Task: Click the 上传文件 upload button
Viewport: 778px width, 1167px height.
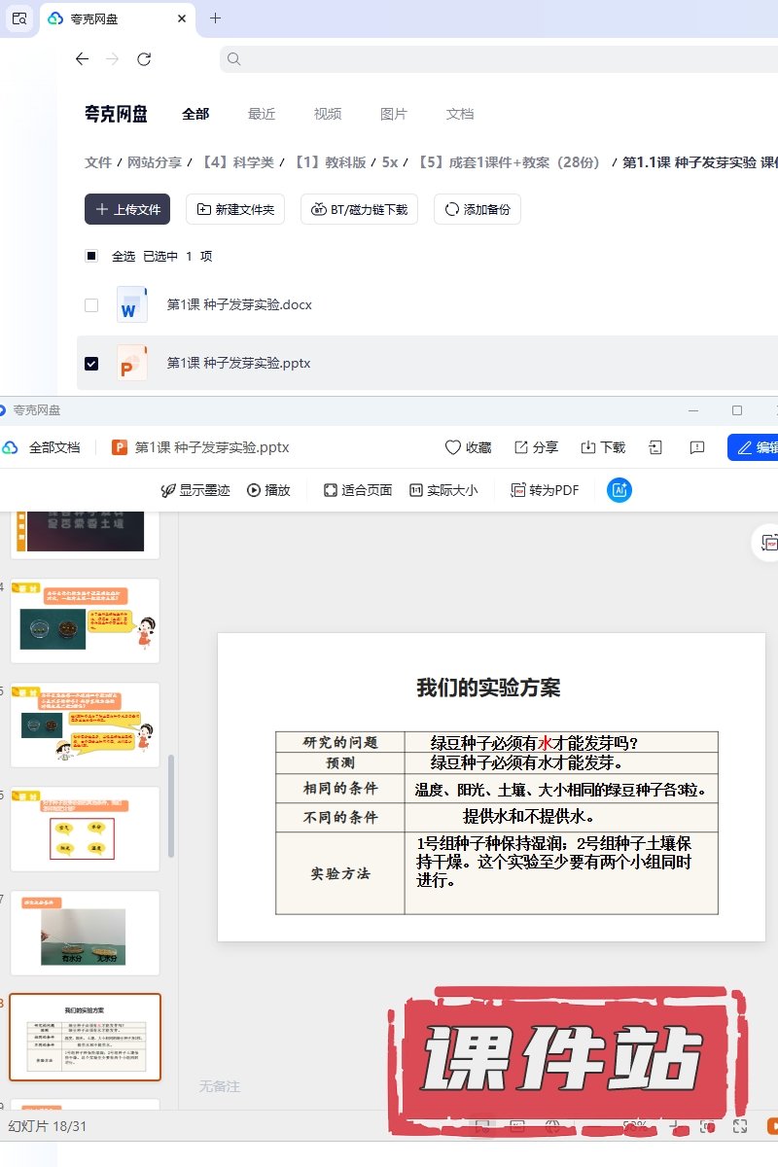Action: pos(127,209)
